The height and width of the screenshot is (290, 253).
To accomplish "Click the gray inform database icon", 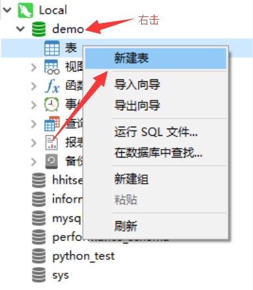I will tap(39, 199).
